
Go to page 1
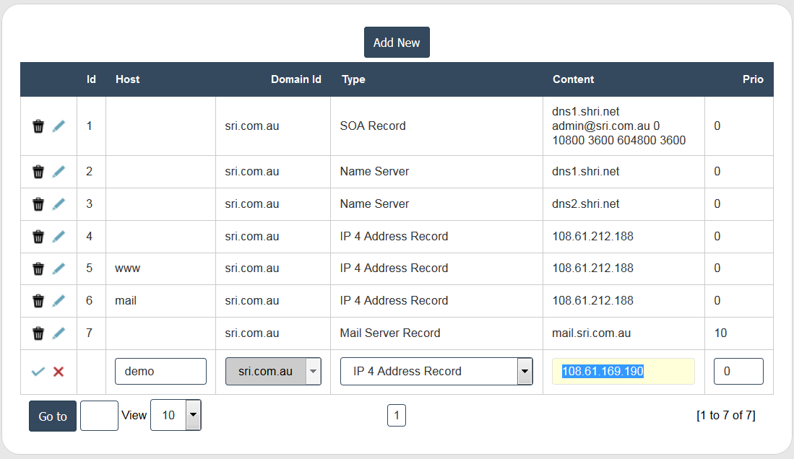tap(397, 416)
